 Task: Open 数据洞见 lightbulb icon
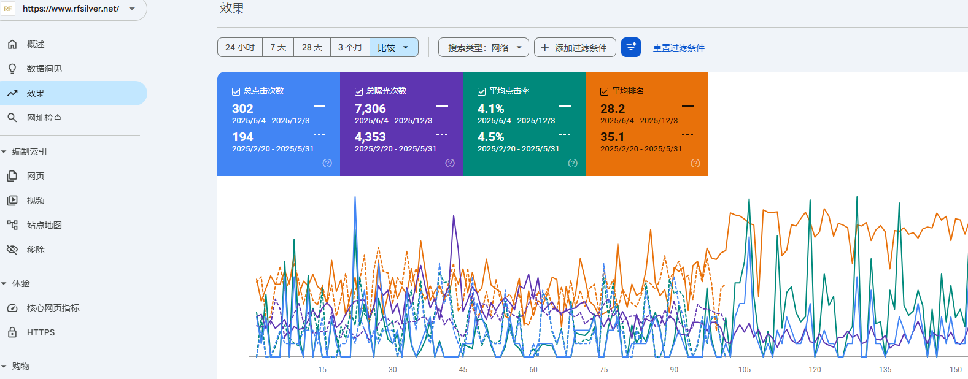click(12, 69)
